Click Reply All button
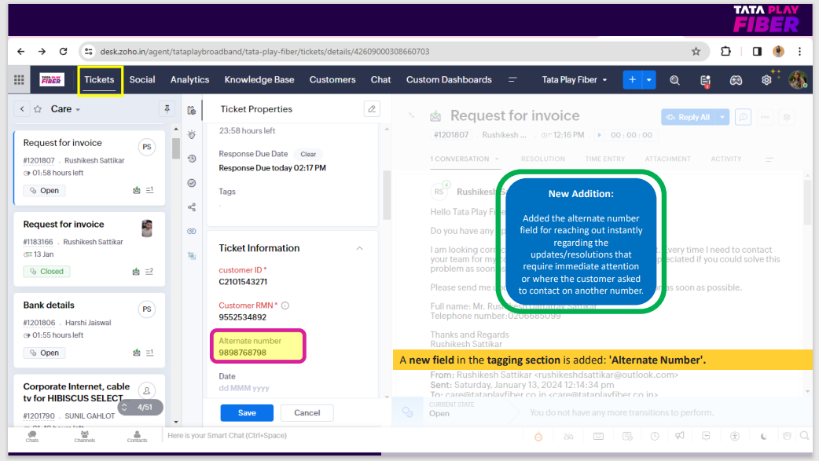The height and width of the screenshot is (461, 819). point(689,117)
